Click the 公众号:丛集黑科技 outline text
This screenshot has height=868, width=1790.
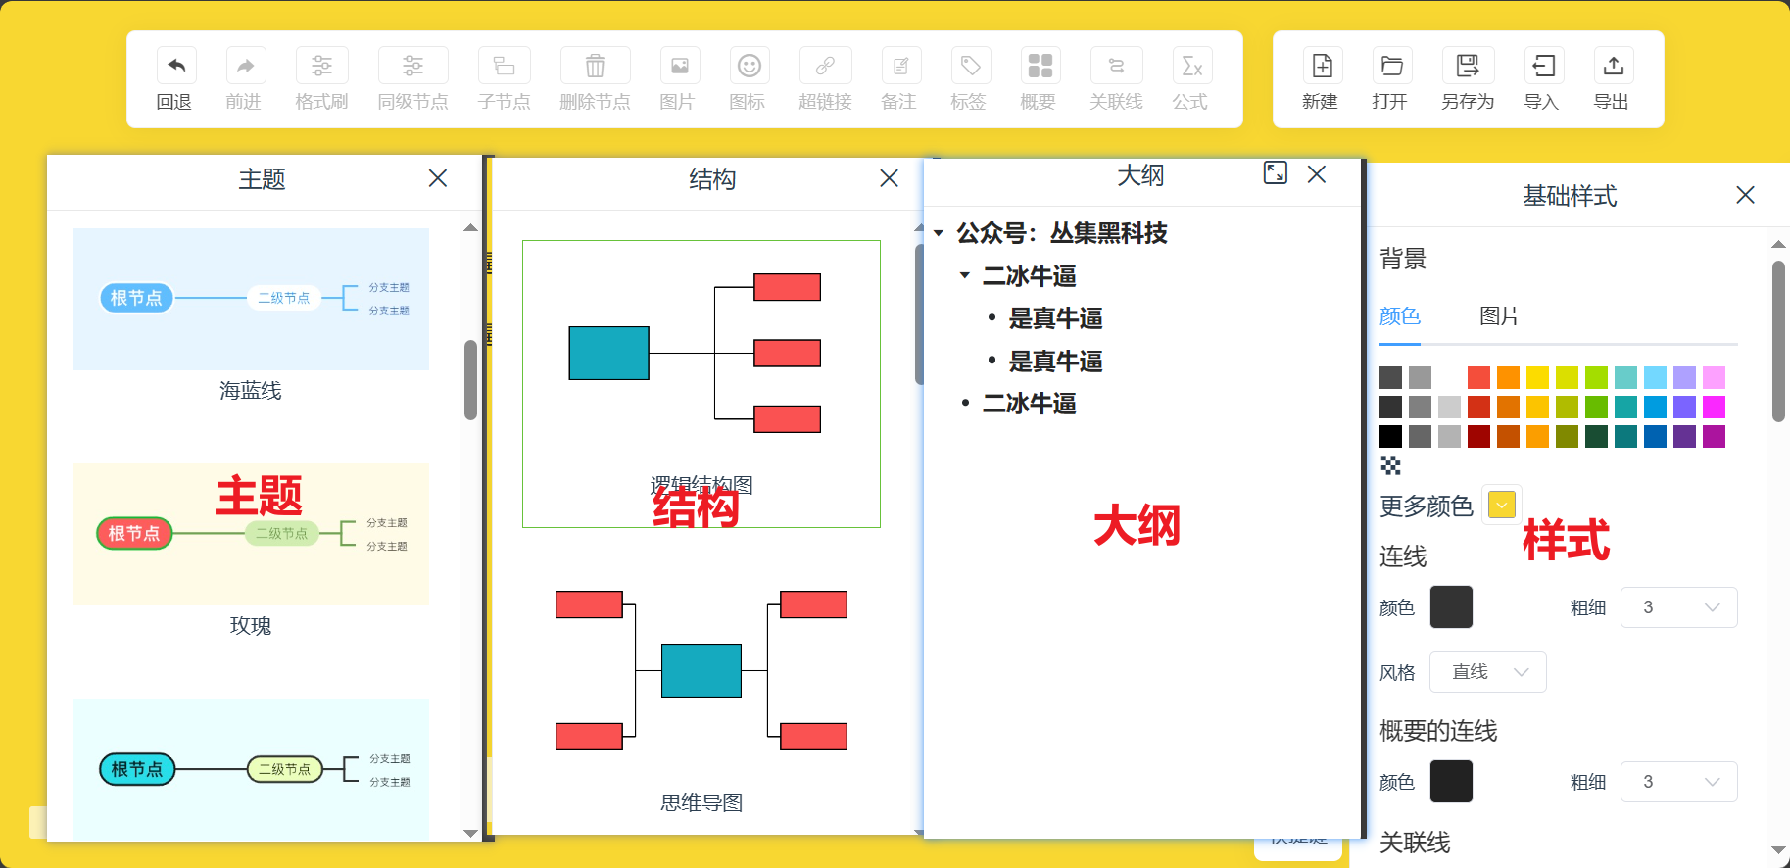click(x=1062, y=233)
